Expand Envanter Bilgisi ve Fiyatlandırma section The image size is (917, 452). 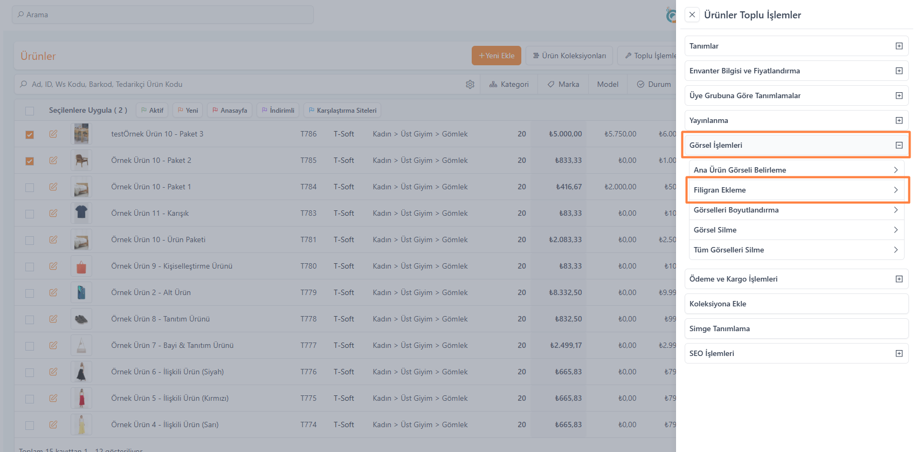click(x=899, y=71)
